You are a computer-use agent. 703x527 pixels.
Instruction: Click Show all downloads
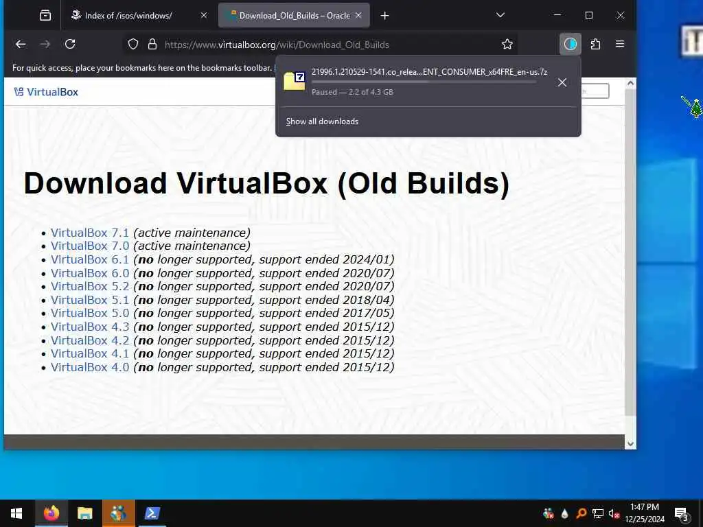(322, 121)
